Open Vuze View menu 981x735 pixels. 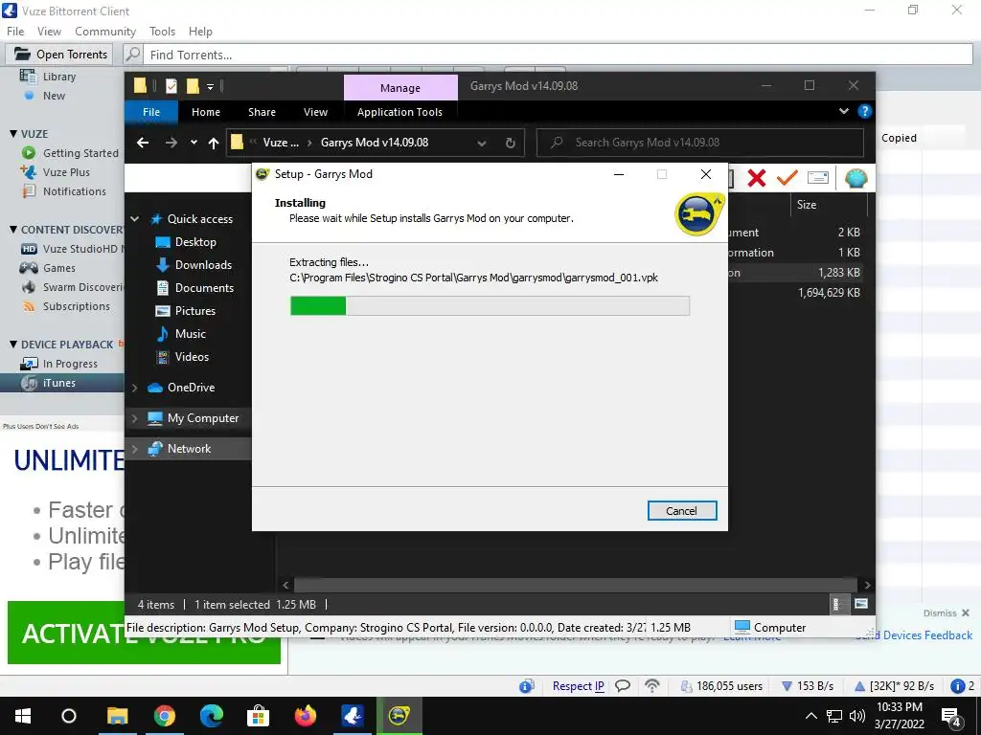[49, 32]
